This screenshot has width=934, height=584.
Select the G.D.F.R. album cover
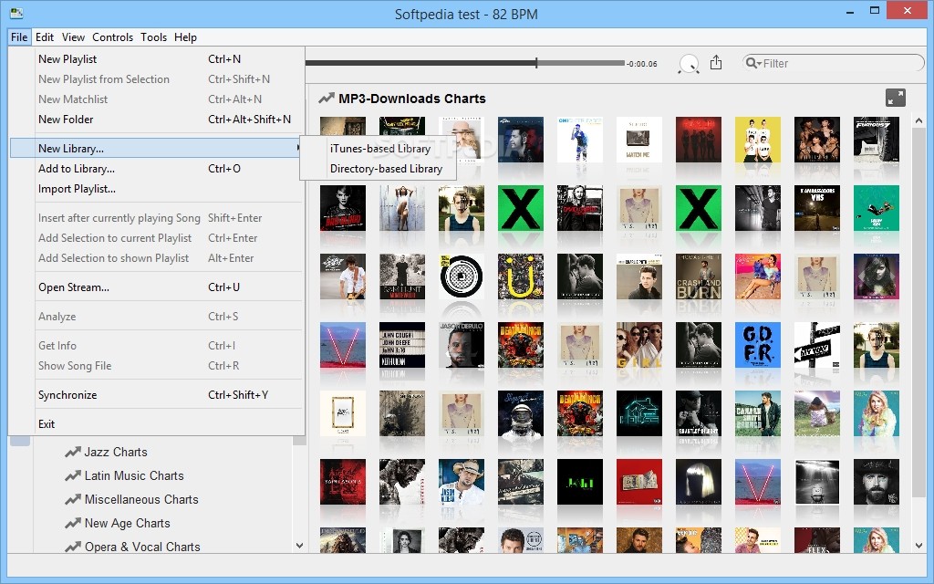pos(758,345)
